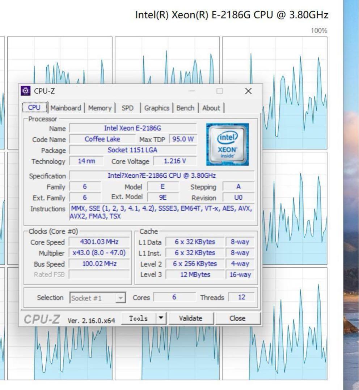Click the About tab
The image size is (359, 390).
(211, 108)
